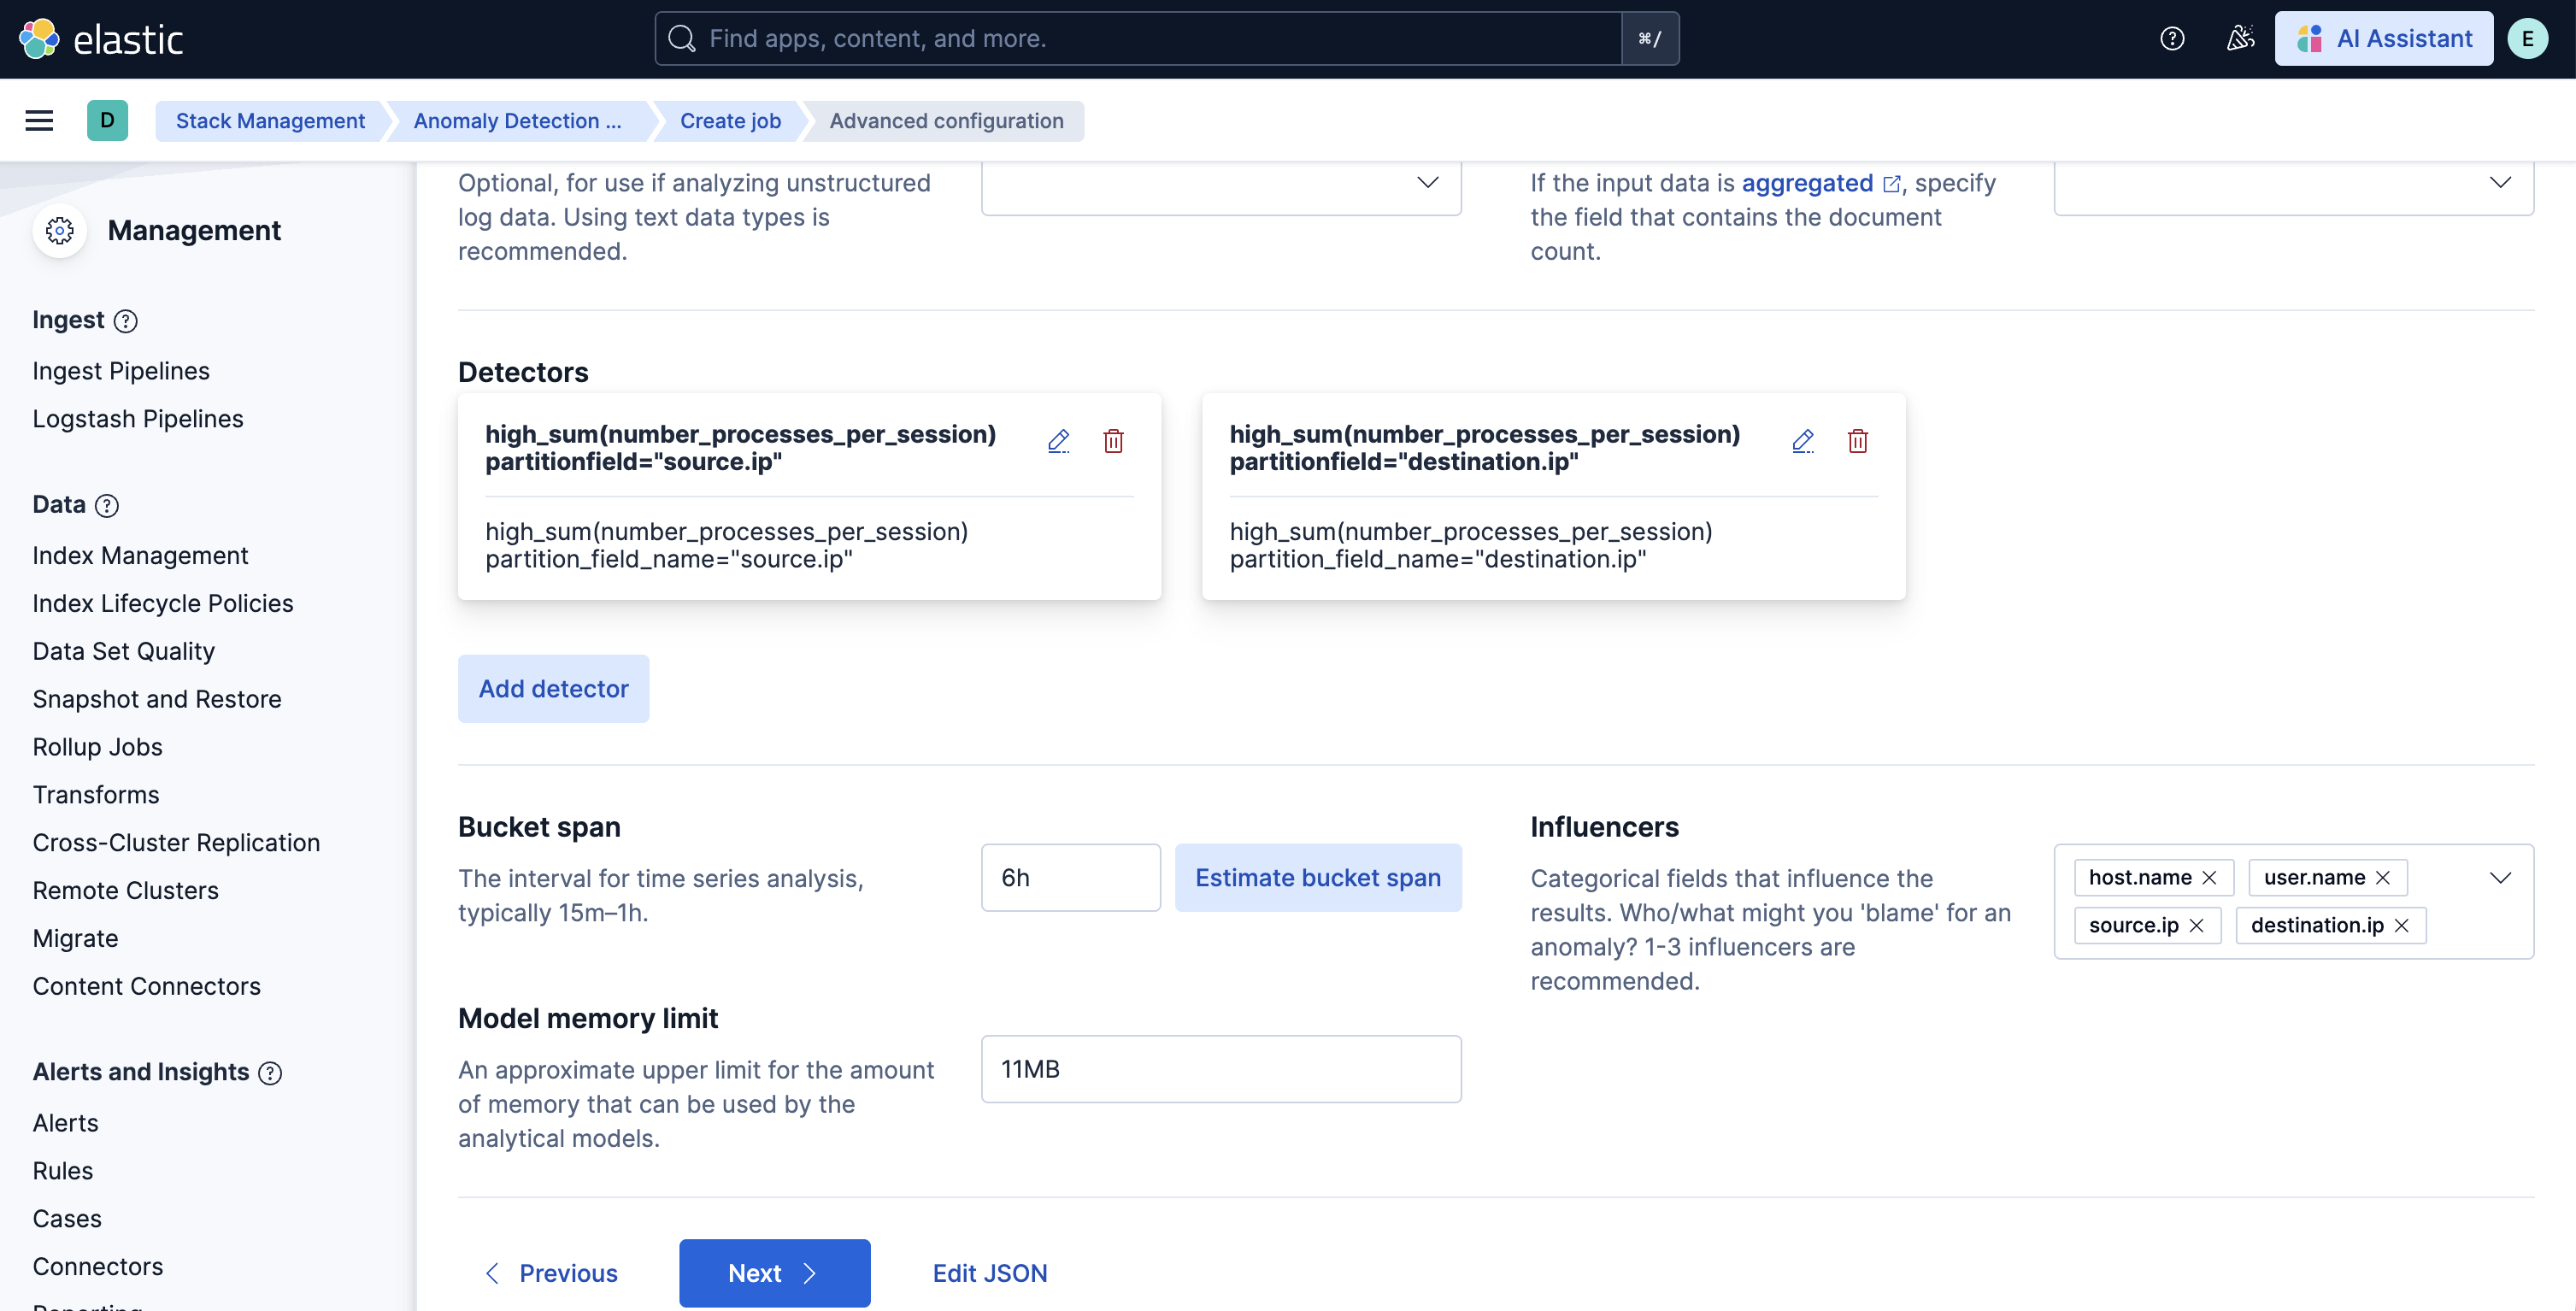
Task: Edit the destination.ip detector with pencil icon
Action: 1802,441
